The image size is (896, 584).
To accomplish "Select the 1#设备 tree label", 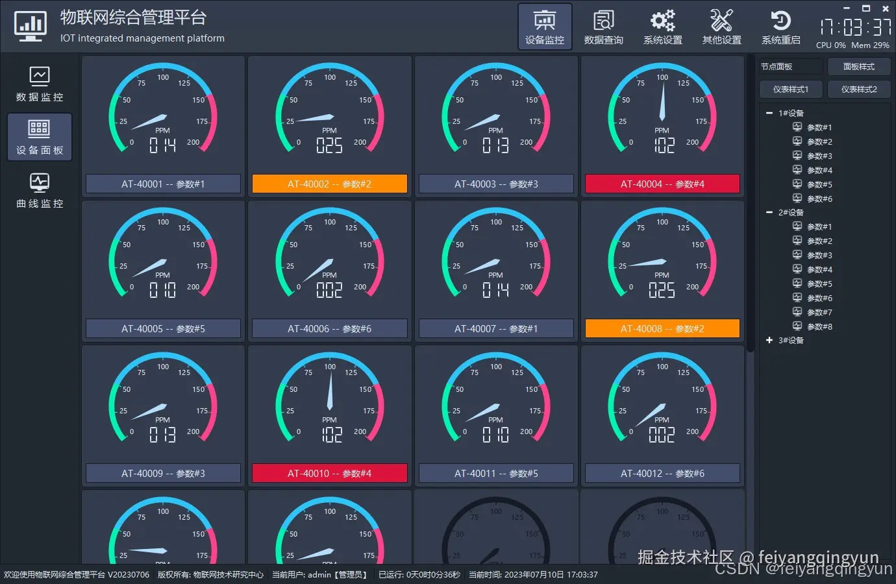I will tap(791, 113).
